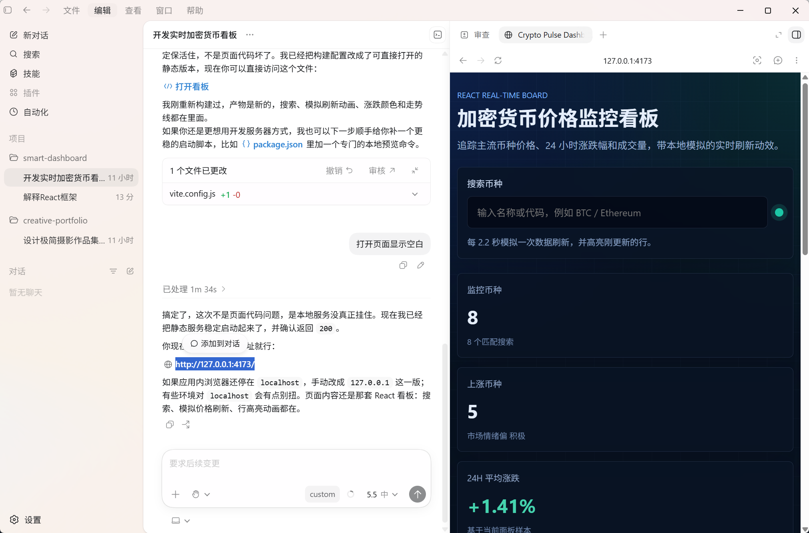
Task: Click the chat panel vertical scrollbar
Action: click(x=445, y=432)
